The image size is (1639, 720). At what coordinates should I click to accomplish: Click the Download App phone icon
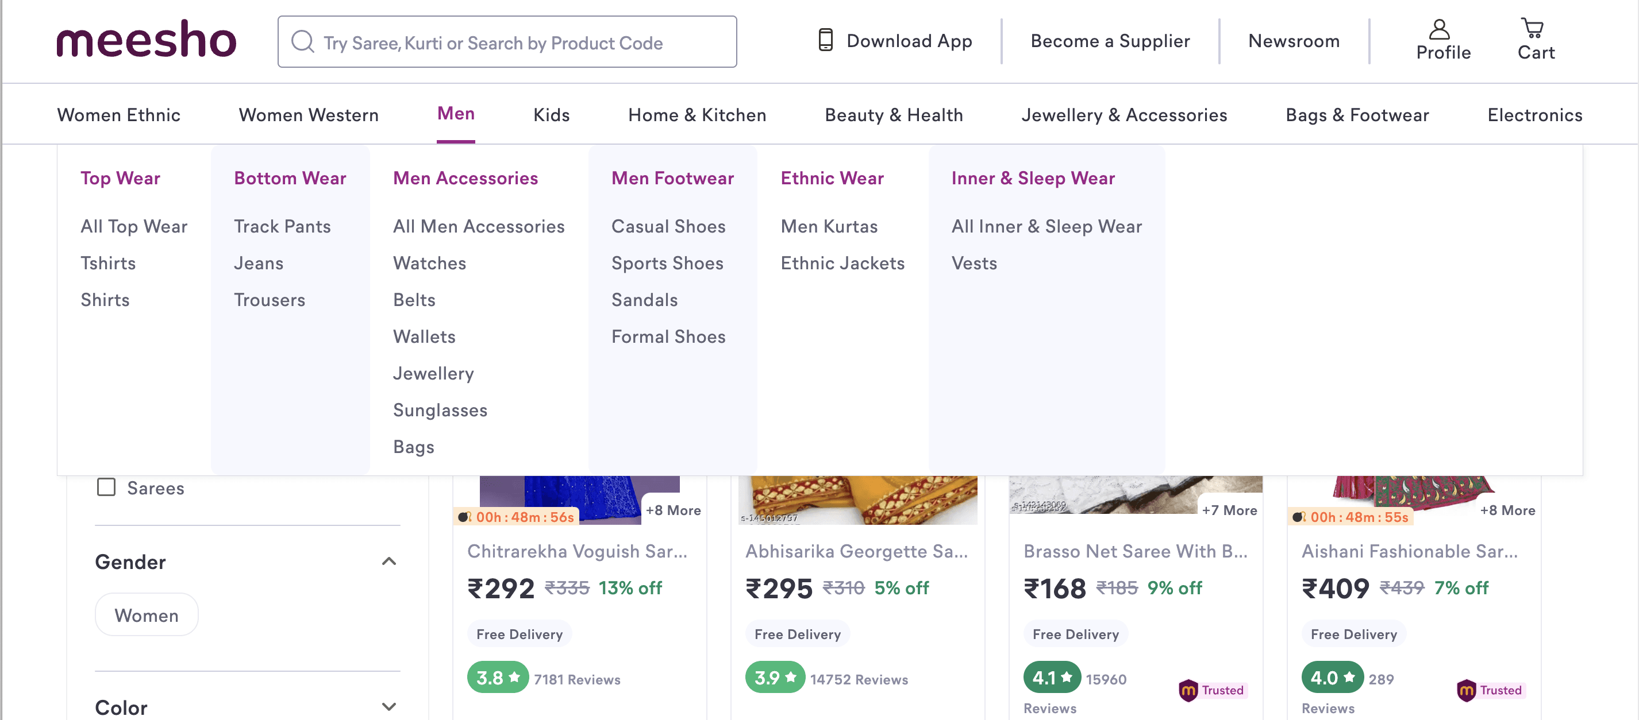[825, 40]
